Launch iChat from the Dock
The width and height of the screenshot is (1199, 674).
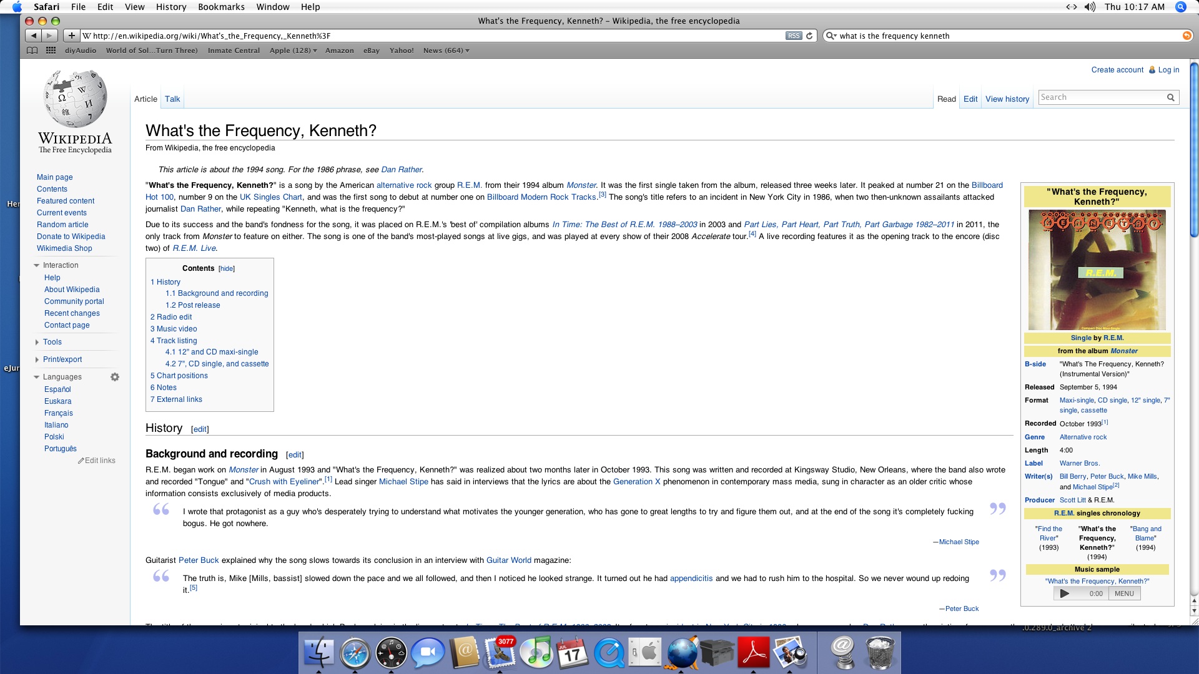[427, 652]
